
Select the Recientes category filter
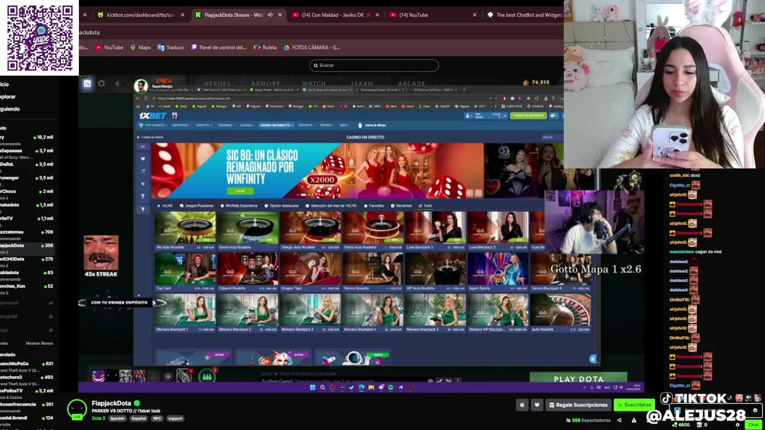coord(401,205)
